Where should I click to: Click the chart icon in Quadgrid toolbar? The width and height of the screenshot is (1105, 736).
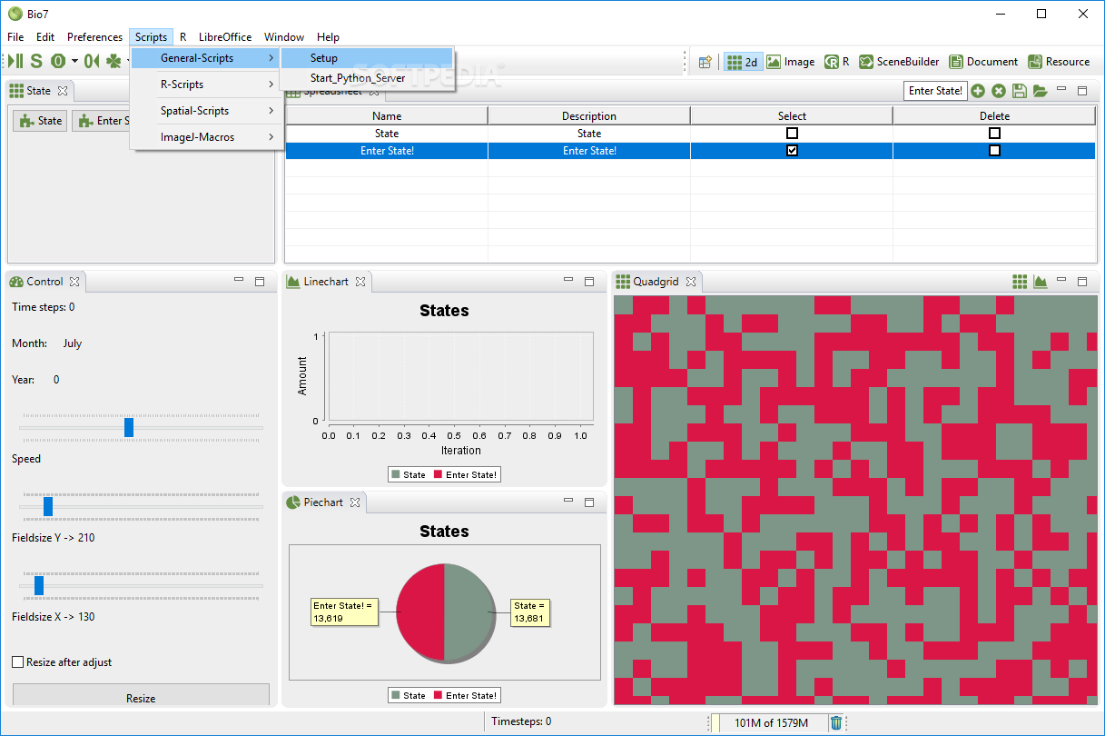click(1041, 282)
